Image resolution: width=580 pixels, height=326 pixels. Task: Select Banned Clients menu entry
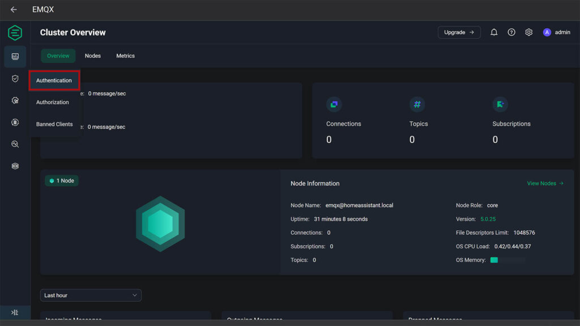(x=54, y=124)
